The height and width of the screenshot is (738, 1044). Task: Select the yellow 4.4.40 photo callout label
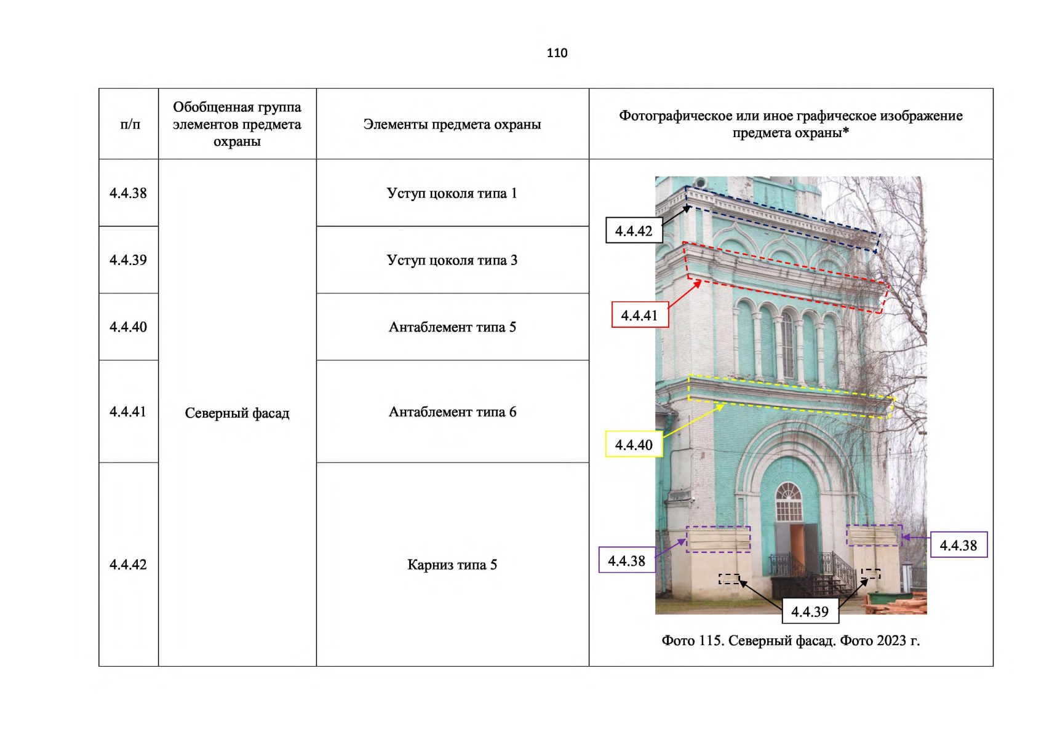[x=634, y=444]
